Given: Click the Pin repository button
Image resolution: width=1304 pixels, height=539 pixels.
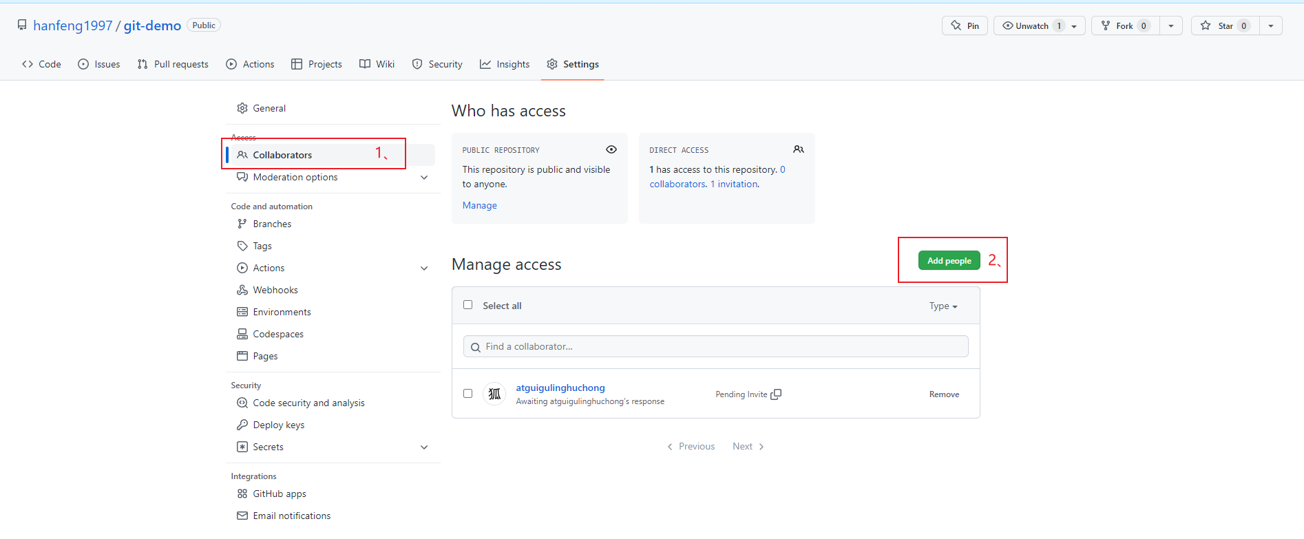Looking at the screenshot, I should coord(965,25).
